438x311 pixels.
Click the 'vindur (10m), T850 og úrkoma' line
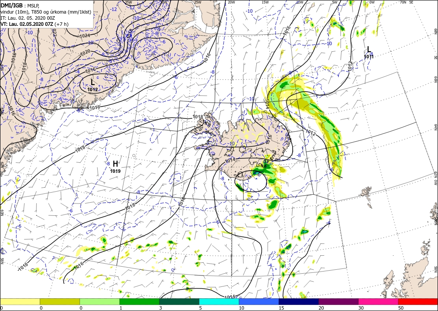[46, 12]
